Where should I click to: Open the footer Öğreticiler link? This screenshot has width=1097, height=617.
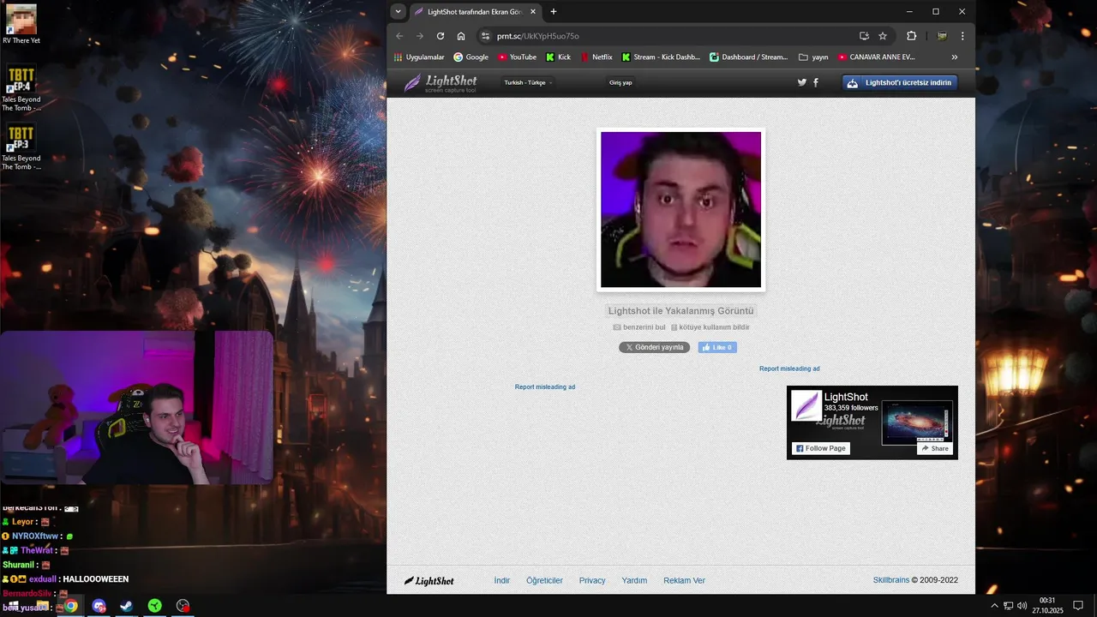point(544,581)
